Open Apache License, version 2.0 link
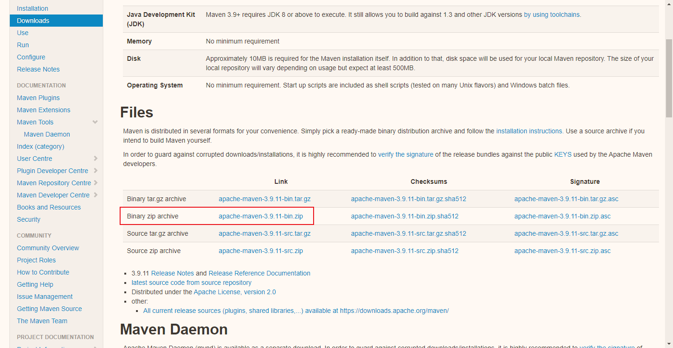This screenshot has height=348, width=673. click(235, 292)
